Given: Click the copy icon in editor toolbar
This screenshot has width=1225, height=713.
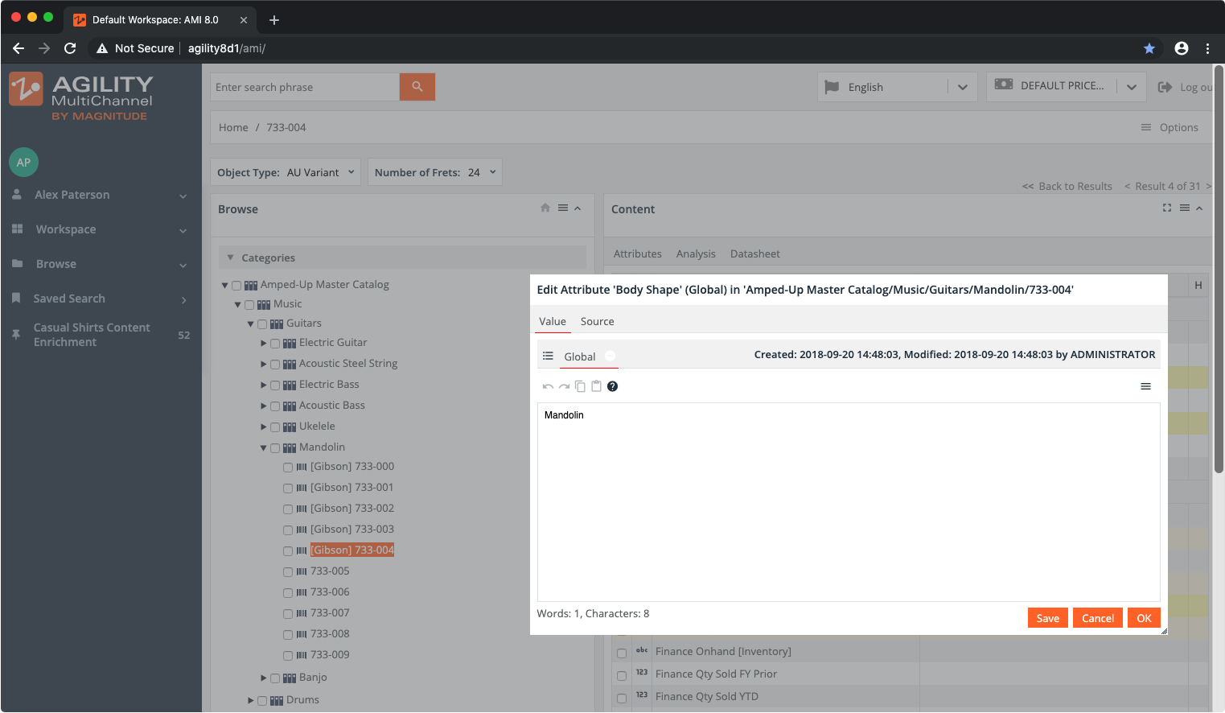Looking at the screenshot, I should click(580, 386).
